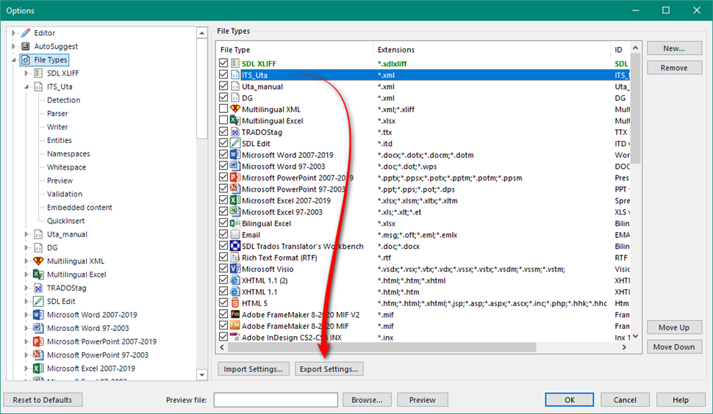Click the Move Up button
Screen dimensions: 713x414
(x=674, y=327)
